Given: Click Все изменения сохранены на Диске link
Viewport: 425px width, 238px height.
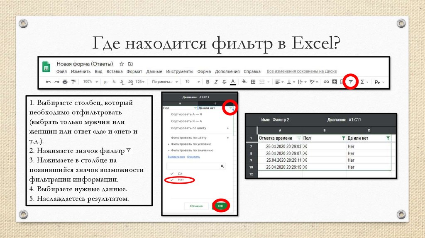Looking at the screenshot, I should click(x=302, y=71).
